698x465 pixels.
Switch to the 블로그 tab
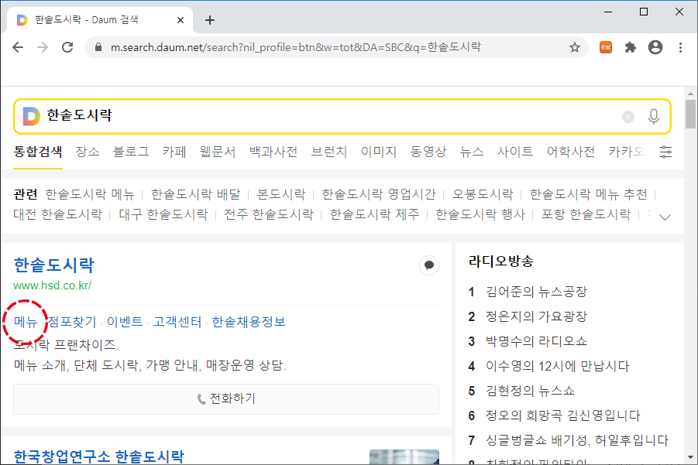131,152
